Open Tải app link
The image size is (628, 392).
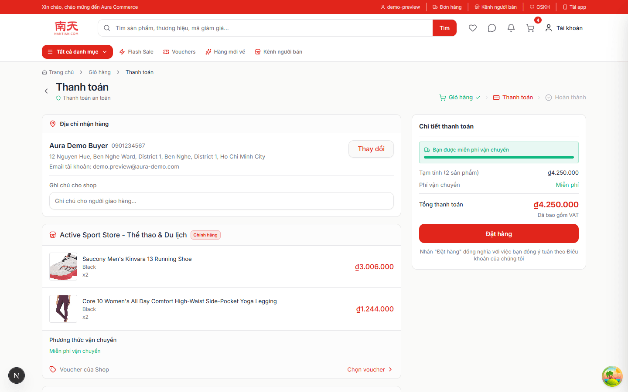[574, 7]
